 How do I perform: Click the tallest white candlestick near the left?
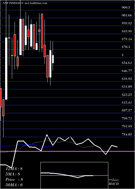coord(6,69)
